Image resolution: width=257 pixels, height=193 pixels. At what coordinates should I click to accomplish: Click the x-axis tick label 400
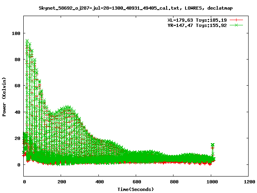[x=99, y=182]
